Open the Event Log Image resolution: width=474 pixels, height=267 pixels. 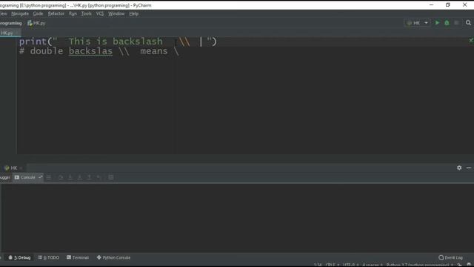pyautogui.click(x=451, y=257)
